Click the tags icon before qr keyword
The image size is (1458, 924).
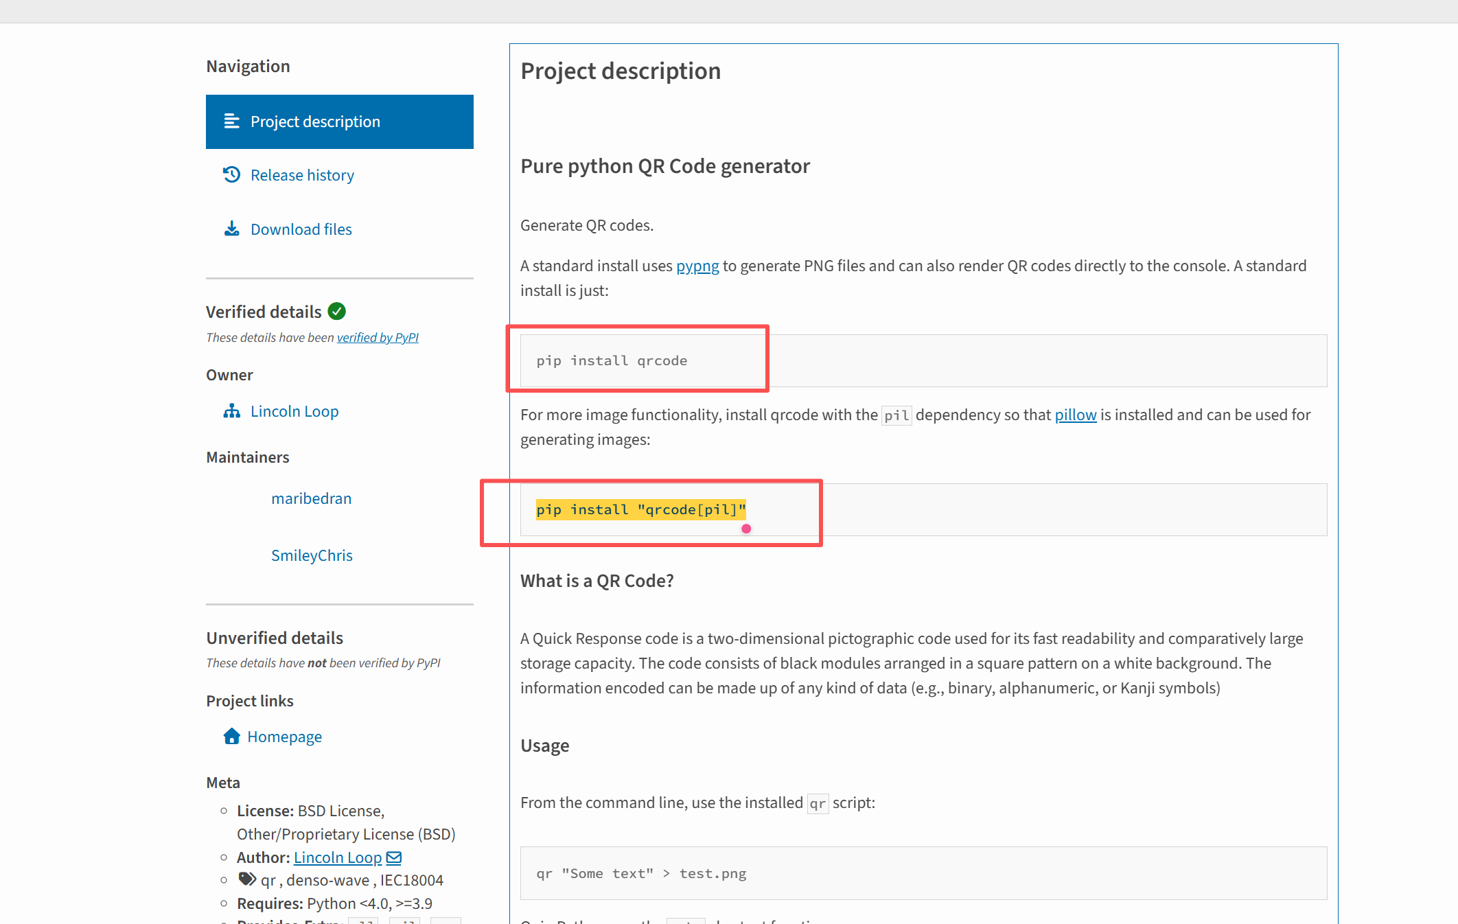click(x=246, y=879)
